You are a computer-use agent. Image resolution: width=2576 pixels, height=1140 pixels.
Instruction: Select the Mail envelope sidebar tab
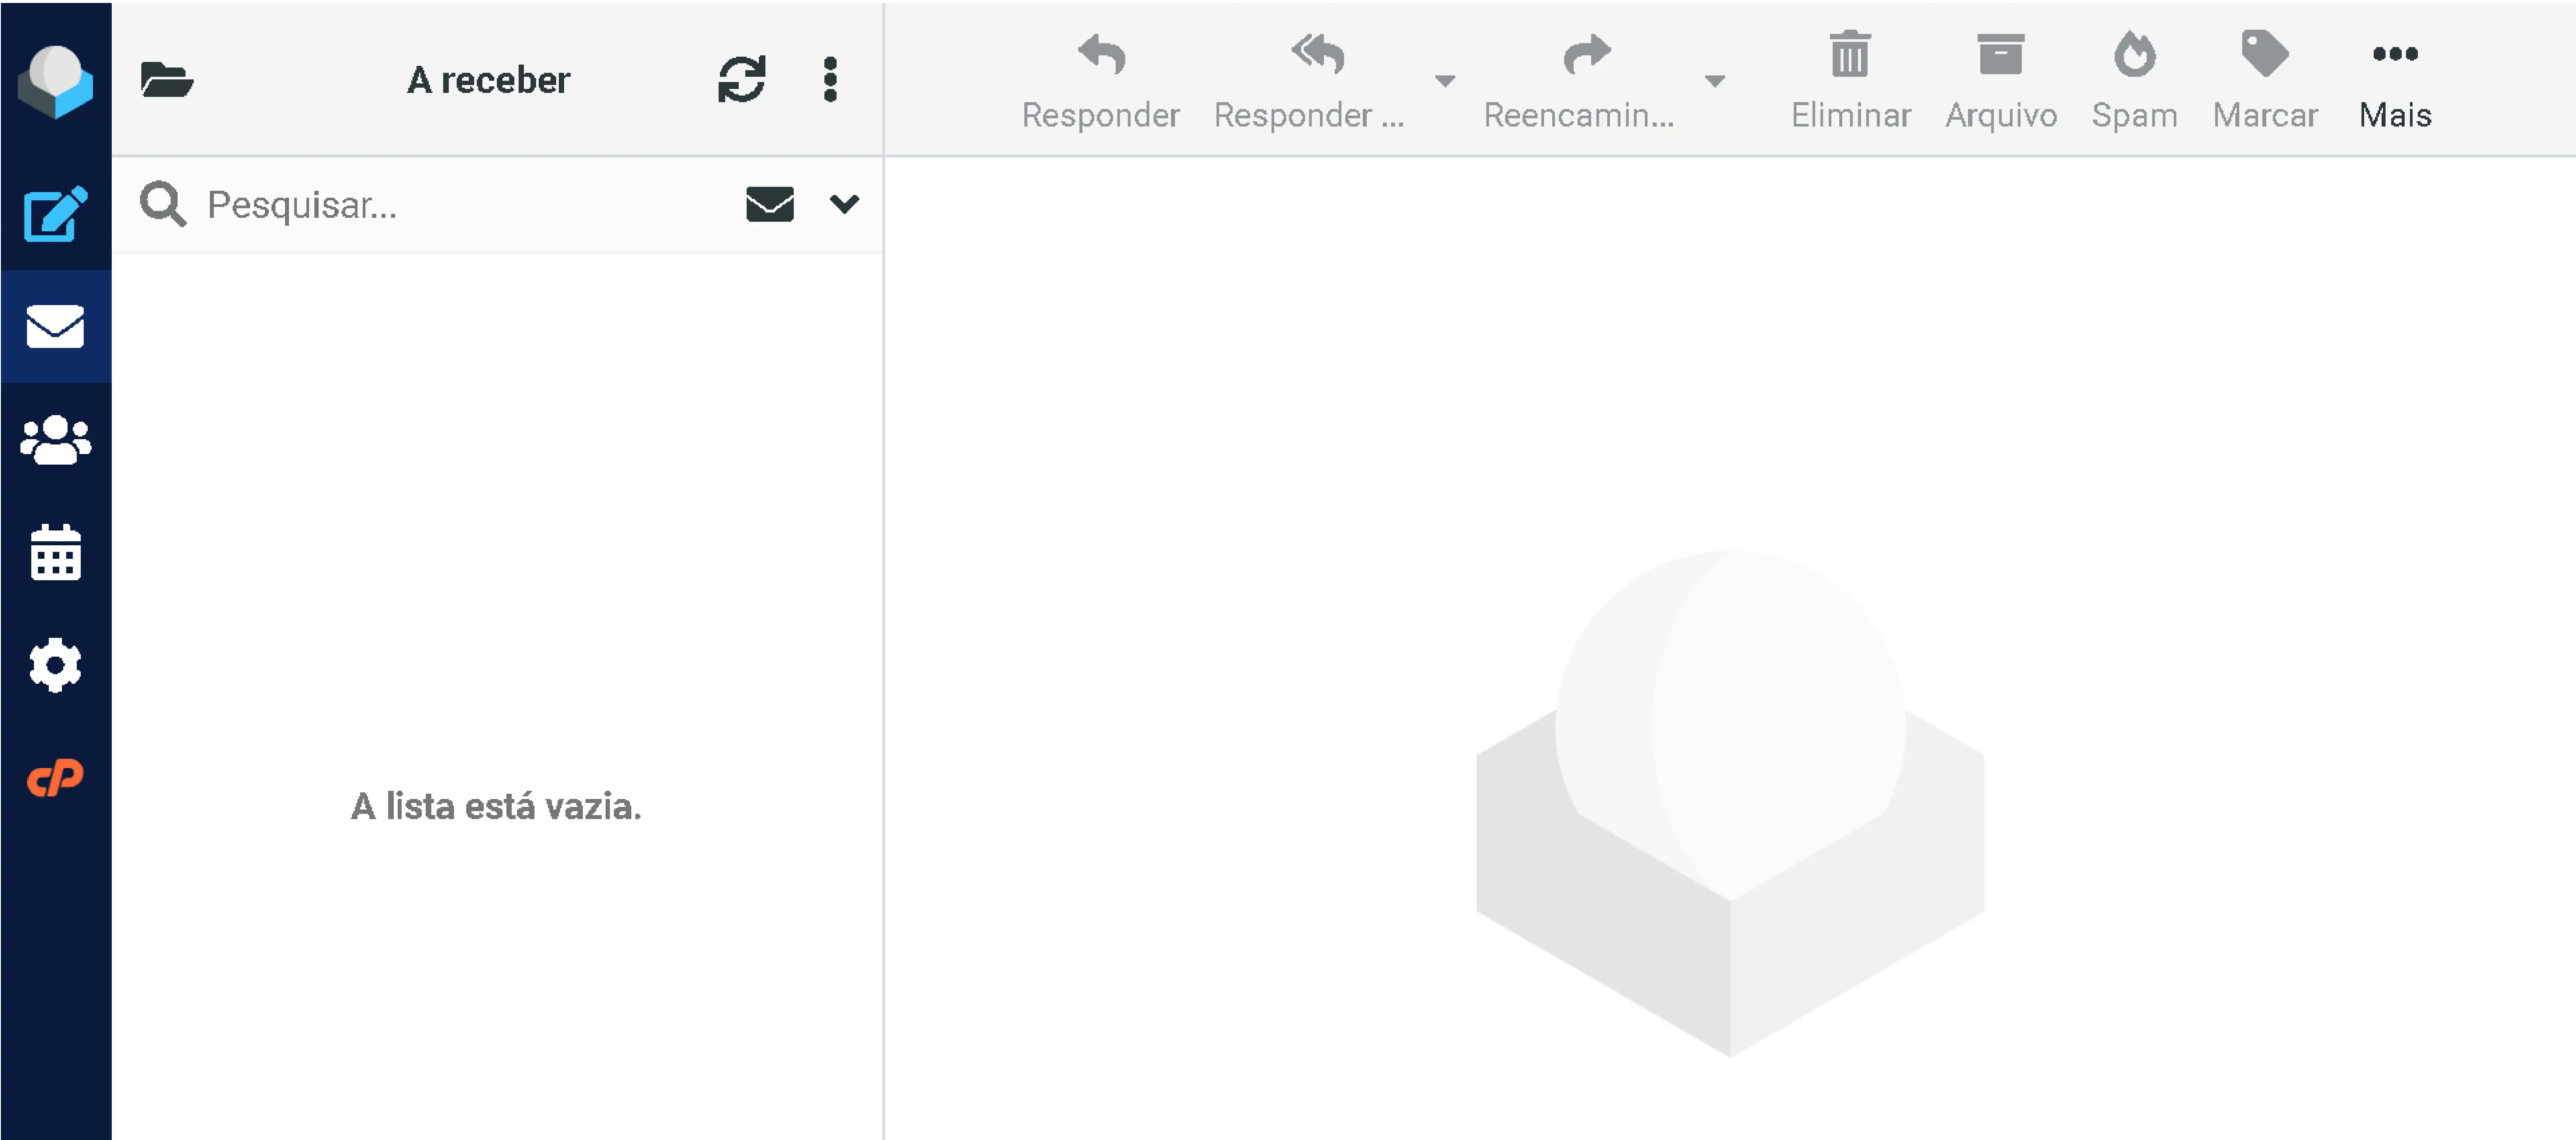(x=55, y=327)
